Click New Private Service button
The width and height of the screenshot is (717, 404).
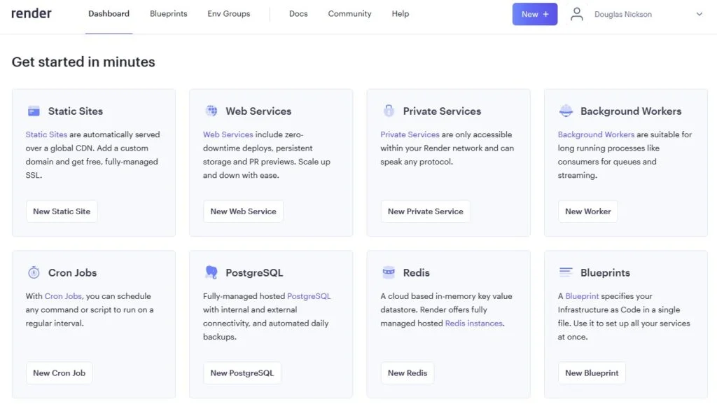click(425, 211)
